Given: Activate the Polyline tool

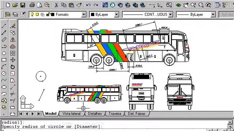Looking at the screenshot, I should click(4, 47).
